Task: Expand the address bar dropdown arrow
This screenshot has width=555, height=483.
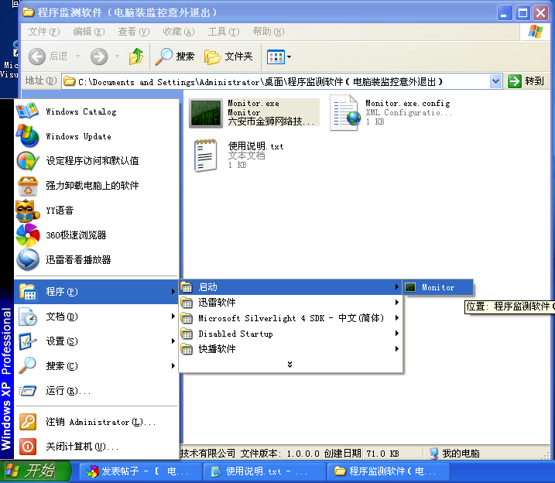Action: tap(496, 82)
